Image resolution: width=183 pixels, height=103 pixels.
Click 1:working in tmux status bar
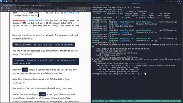click(x=117, y=100)
